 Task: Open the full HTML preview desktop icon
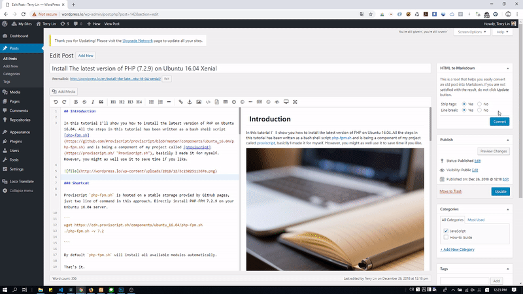(x=286, y=102)
